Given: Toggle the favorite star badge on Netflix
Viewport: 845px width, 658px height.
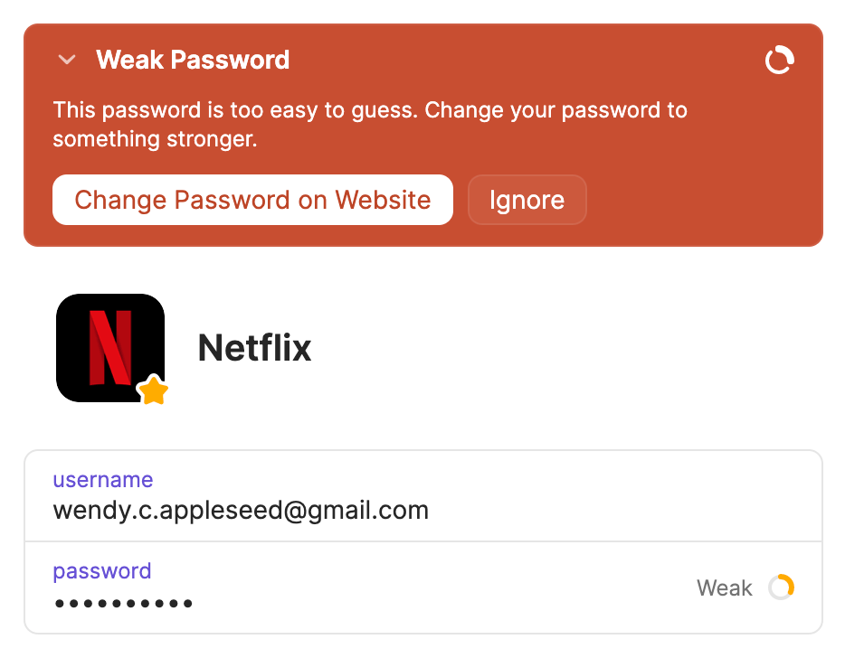Looking at the screenshot, I should point(153,391).
